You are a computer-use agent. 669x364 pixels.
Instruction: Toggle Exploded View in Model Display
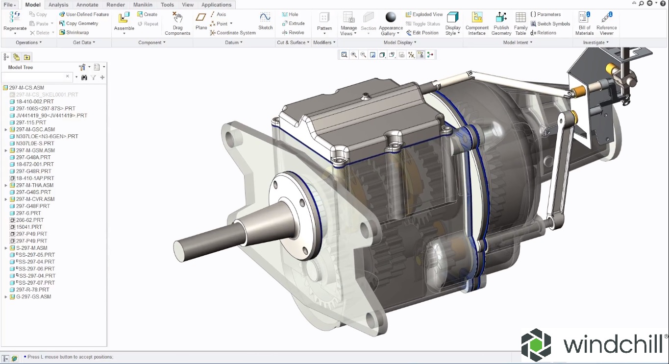(424, 14)
